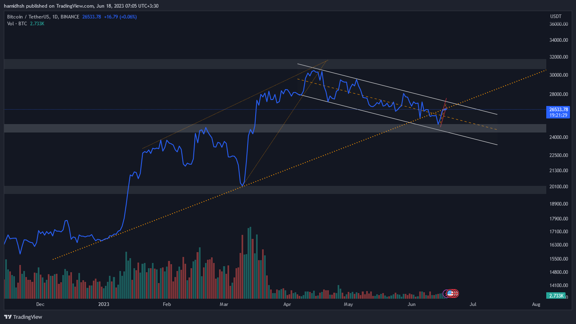Click the 36000.00 price axis label

[559, 24]
